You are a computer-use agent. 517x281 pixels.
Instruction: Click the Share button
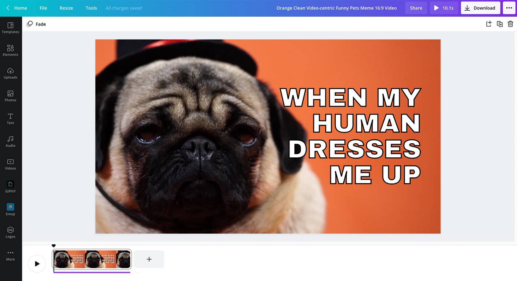416,8
